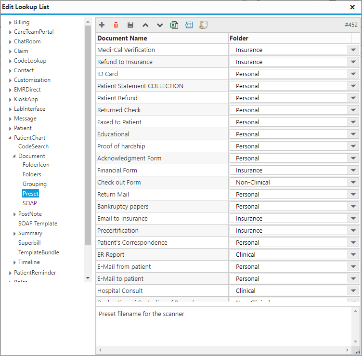The image size is (362, 356).
Task: Click the E-Mail to patient cell
Action: coord(162,278)
